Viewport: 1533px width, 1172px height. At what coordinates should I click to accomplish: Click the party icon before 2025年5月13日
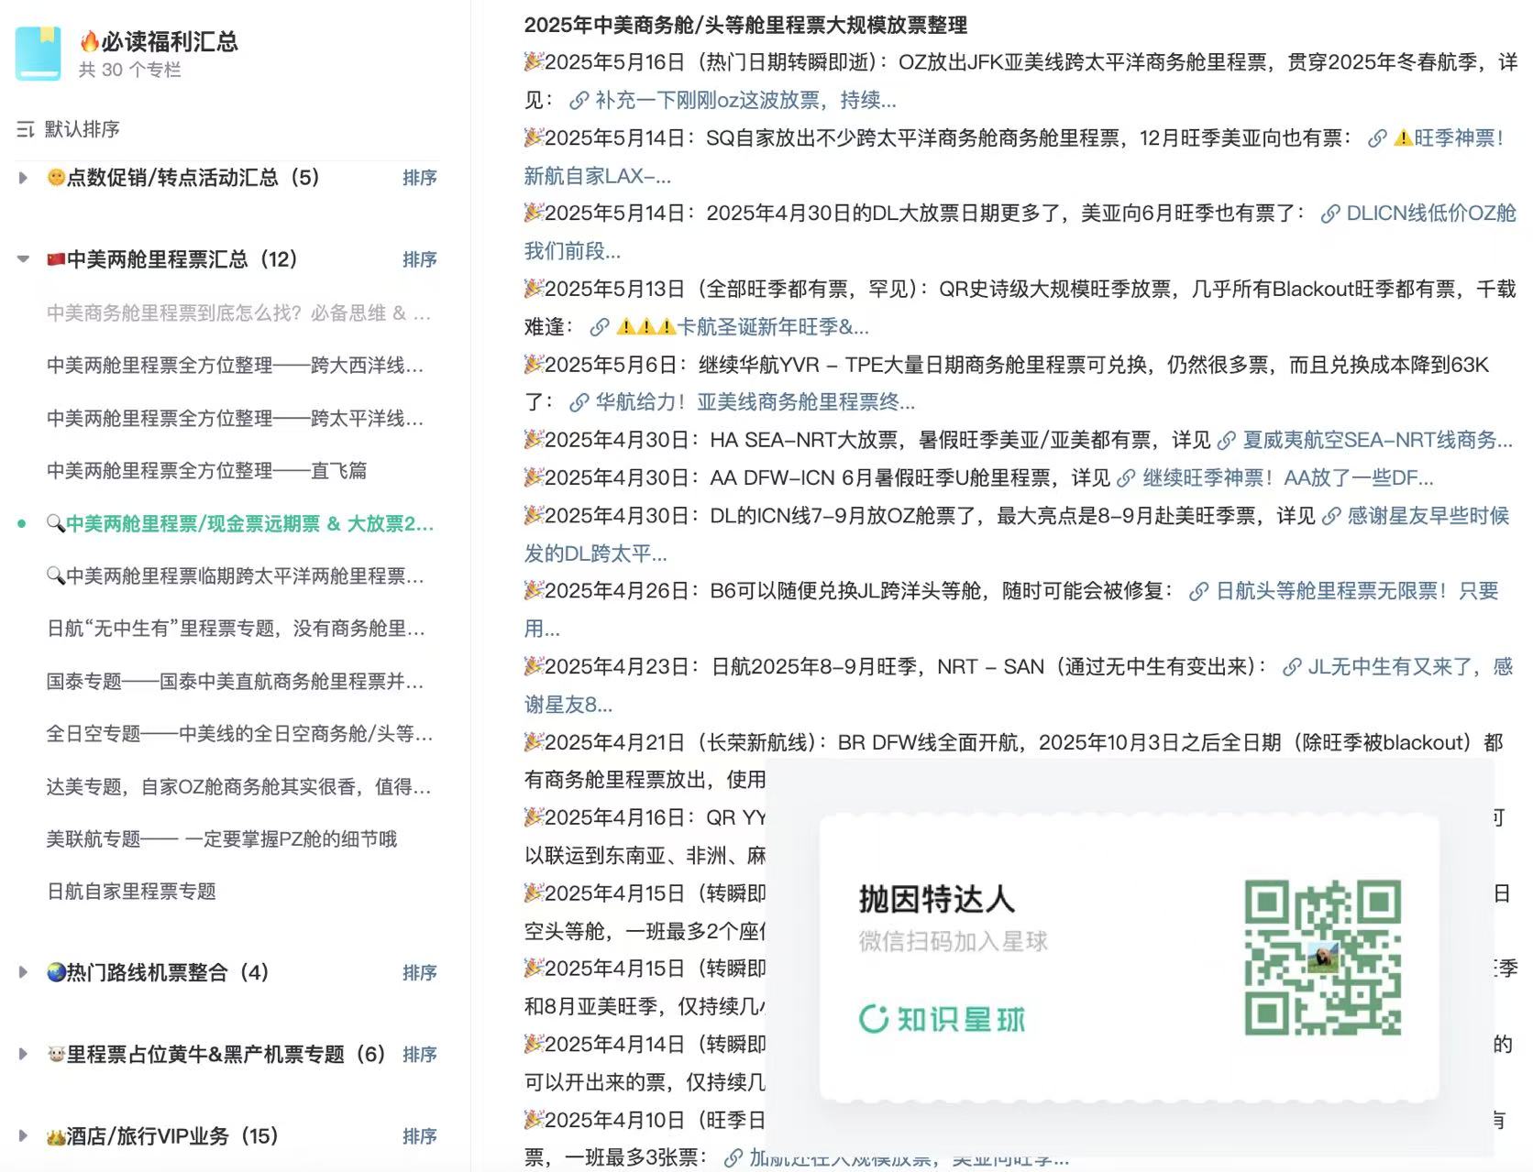click(x=534, y=289)
